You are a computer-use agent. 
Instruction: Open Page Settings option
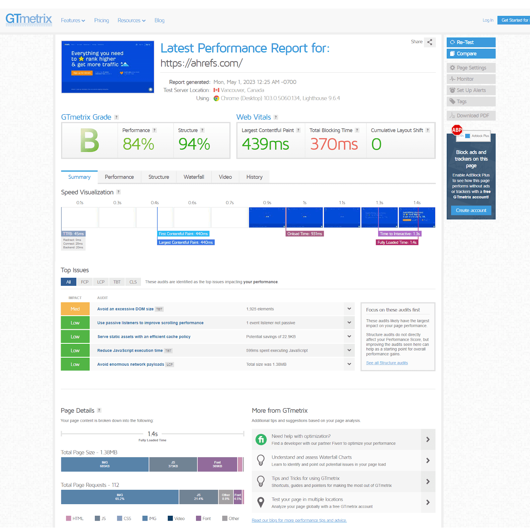click(471, 68)
